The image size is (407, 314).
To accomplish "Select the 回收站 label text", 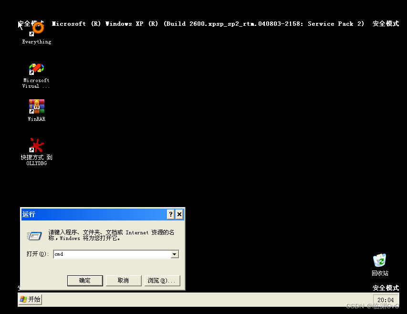I will (380, 273).
